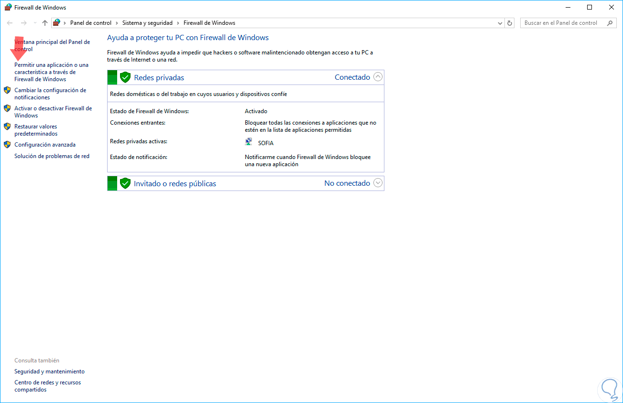Minimize the Firewall de Windows window
The height and width of the screenshot is (403, 623).
pyautogui.click(x=568, y=7)
